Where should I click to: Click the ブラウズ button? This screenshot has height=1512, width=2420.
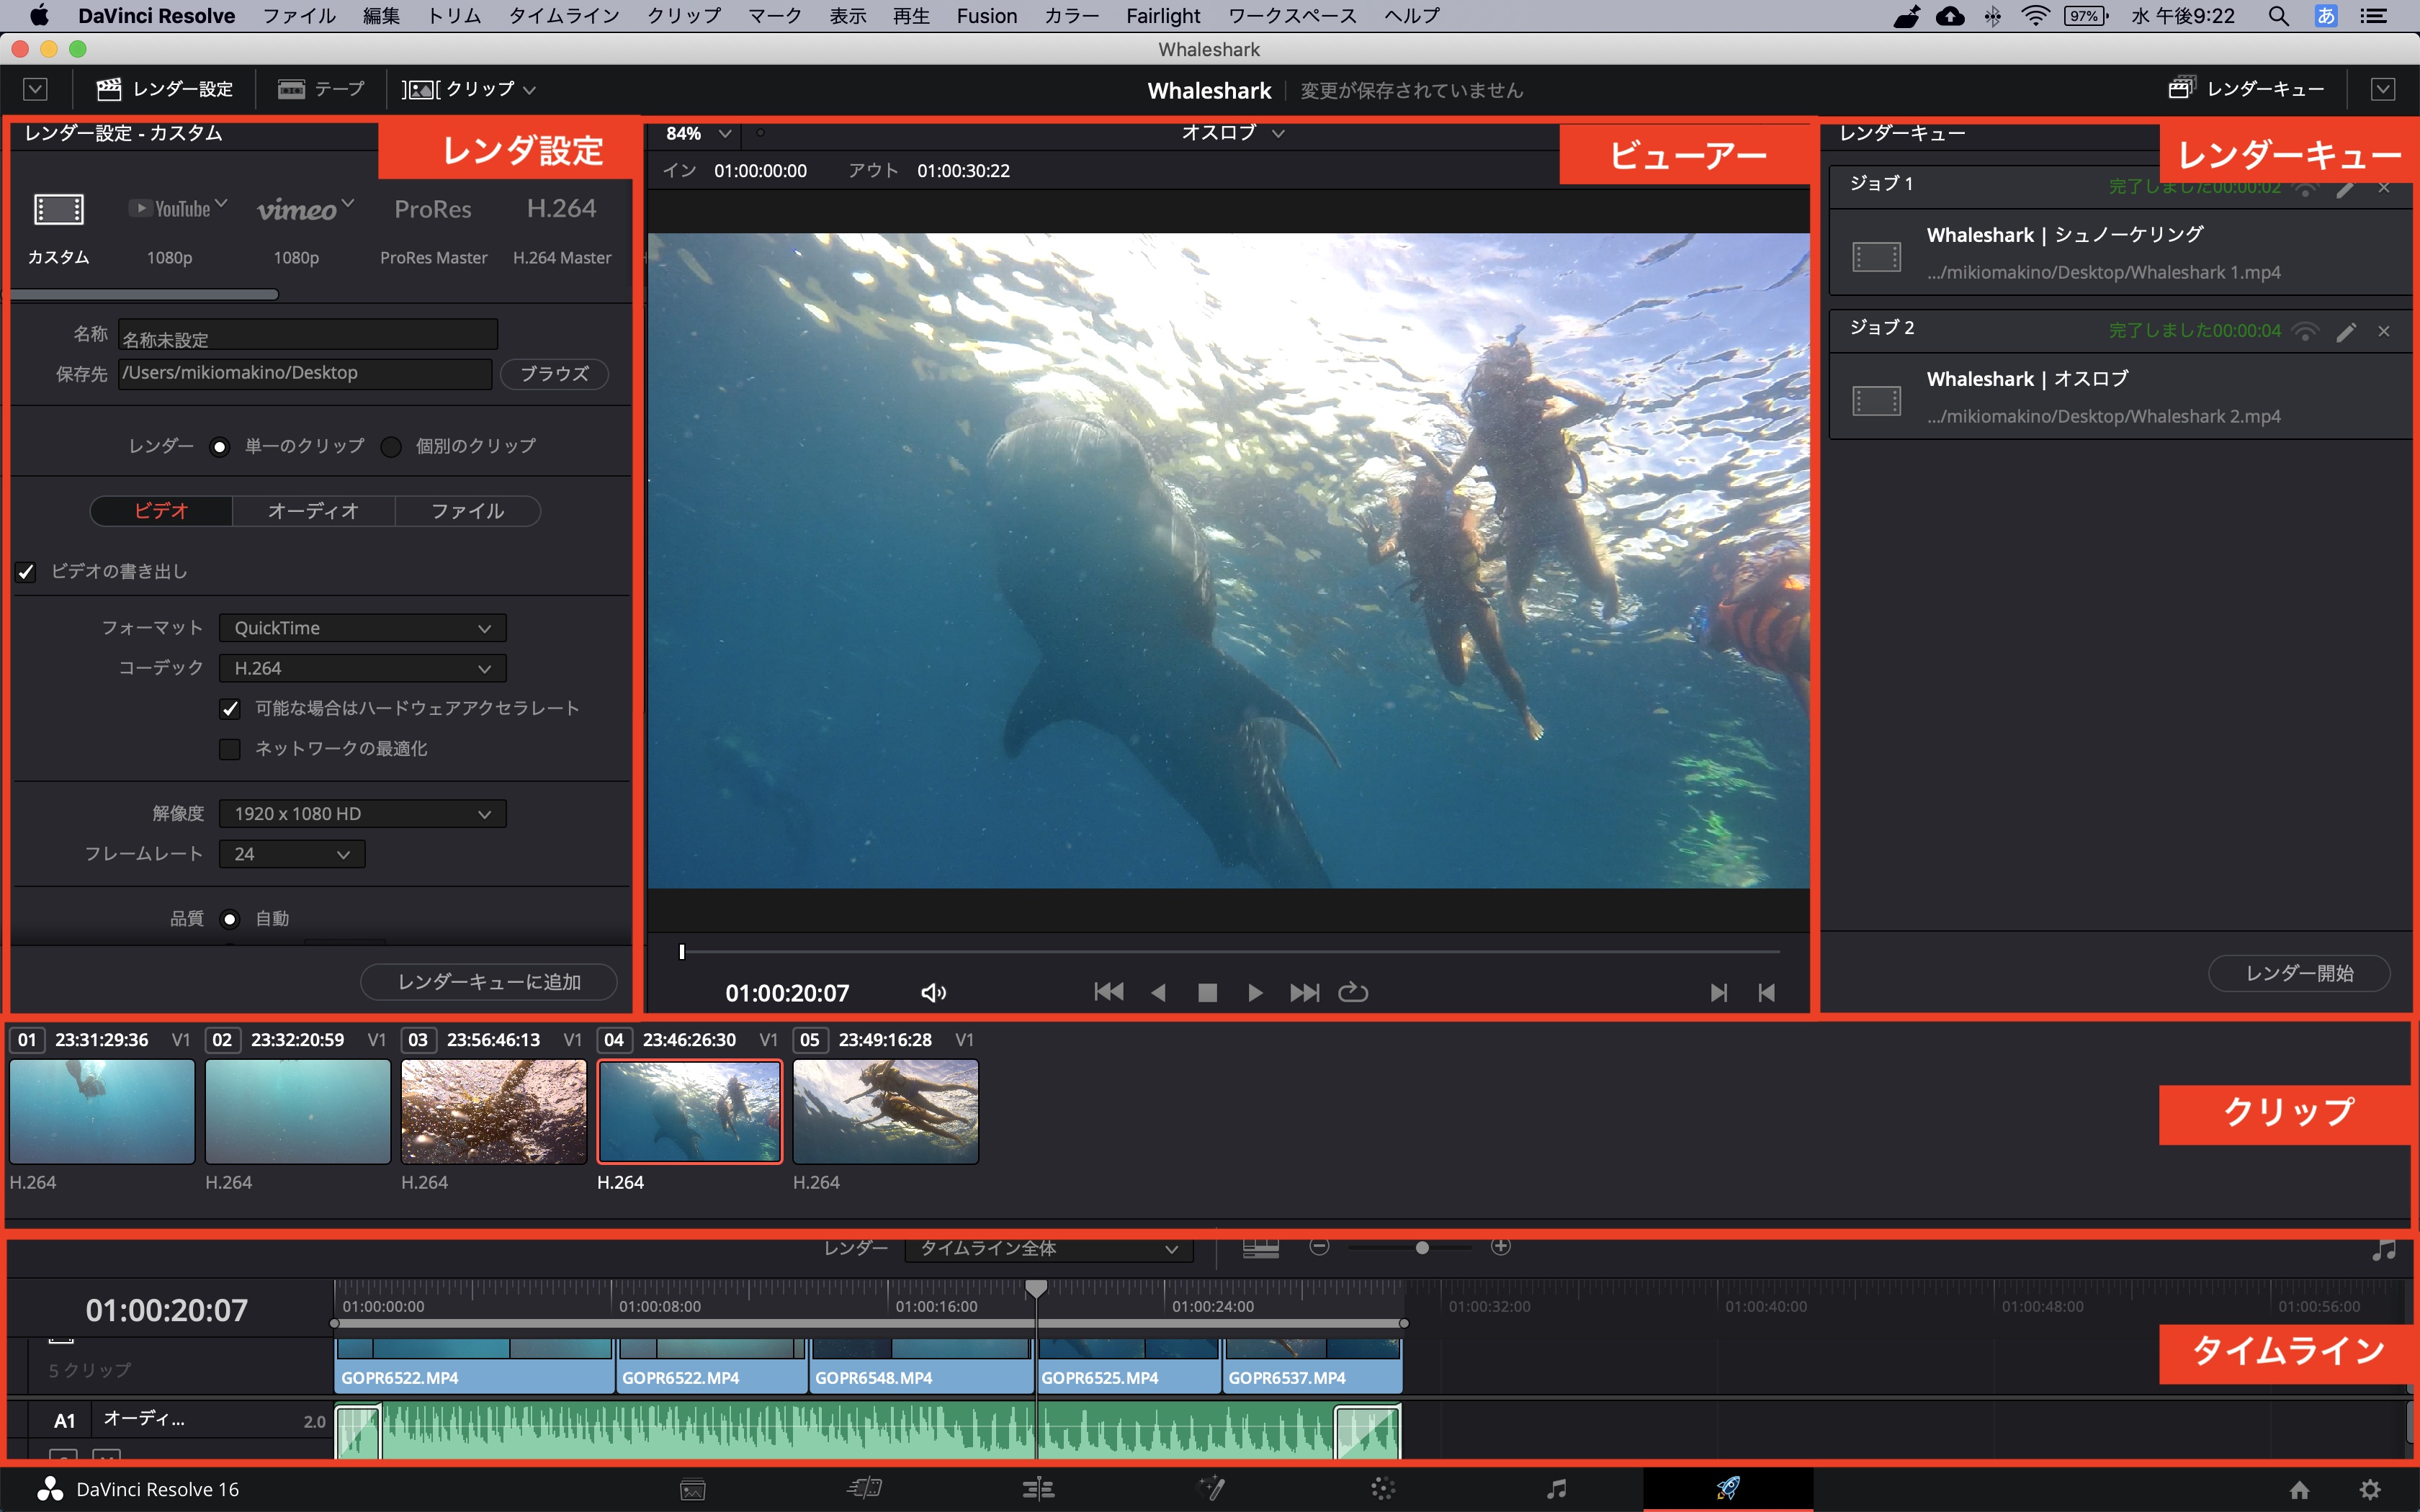[x=554, y=374]
